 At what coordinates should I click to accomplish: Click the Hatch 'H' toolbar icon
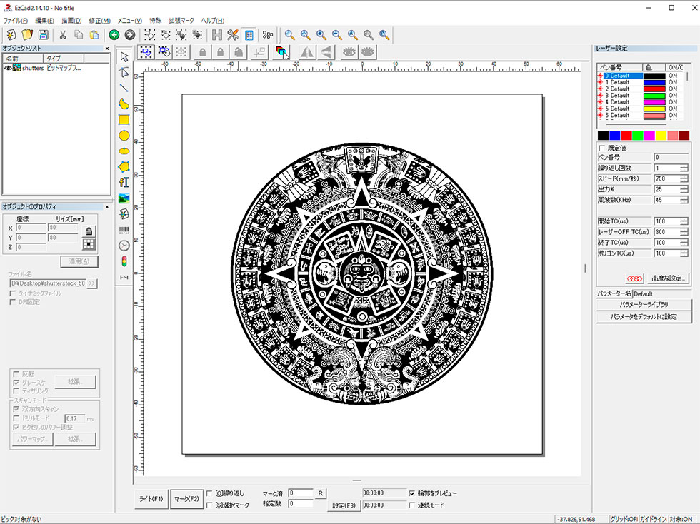point(217,35)
